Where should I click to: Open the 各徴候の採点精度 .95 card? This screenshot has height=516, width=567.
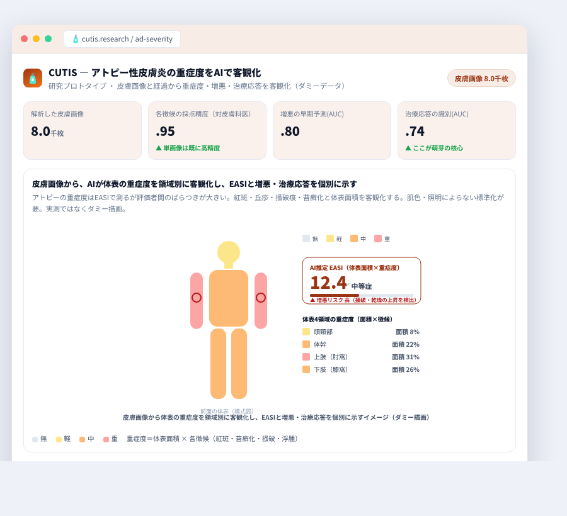(x=207, y=130)
